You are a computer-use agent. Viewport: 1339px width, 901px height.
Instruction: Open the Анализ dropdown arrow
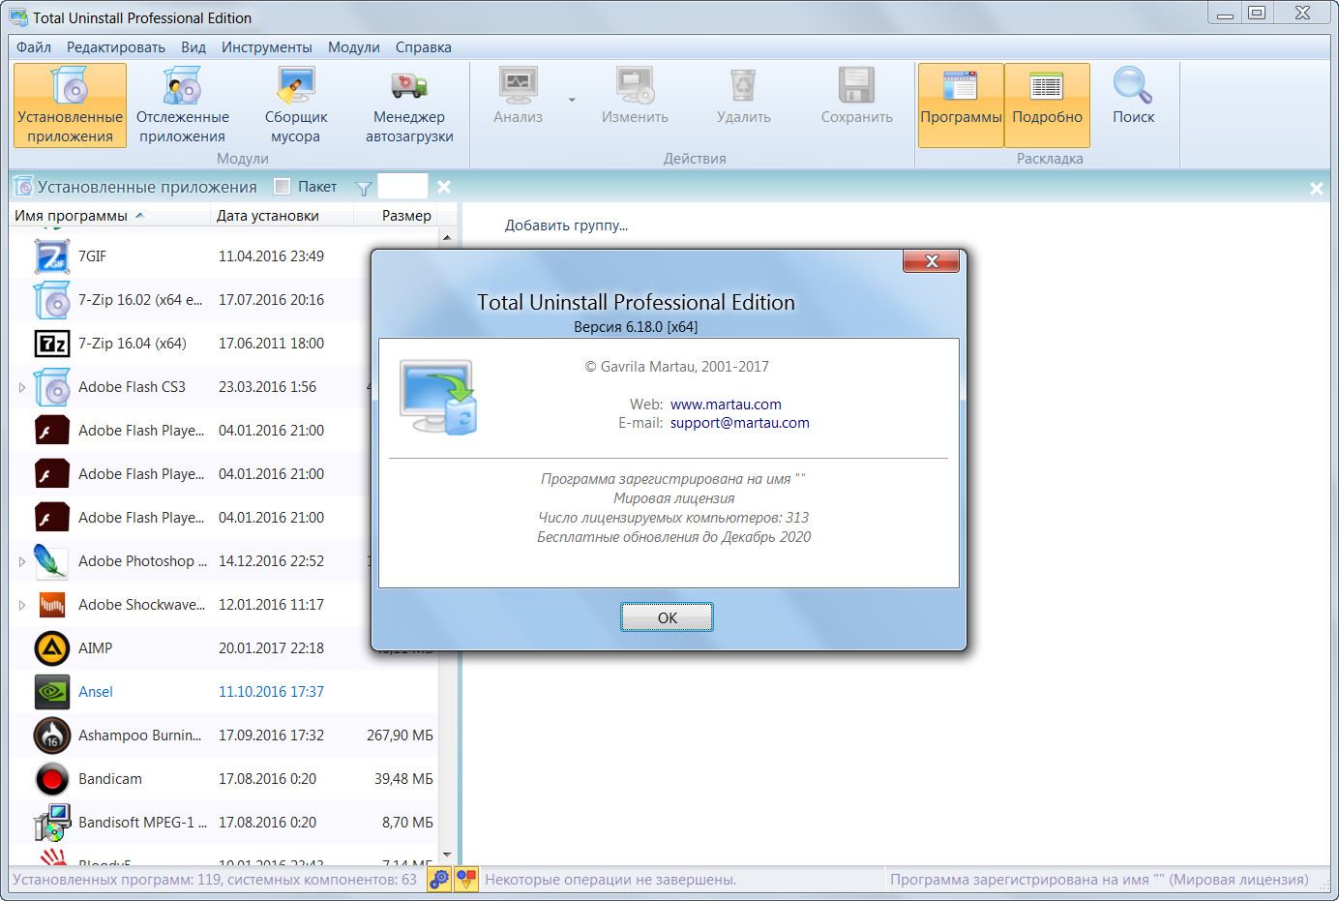coord(572,100)
